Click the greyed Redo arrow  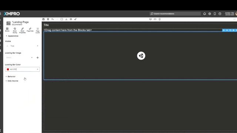pos(57,19)
